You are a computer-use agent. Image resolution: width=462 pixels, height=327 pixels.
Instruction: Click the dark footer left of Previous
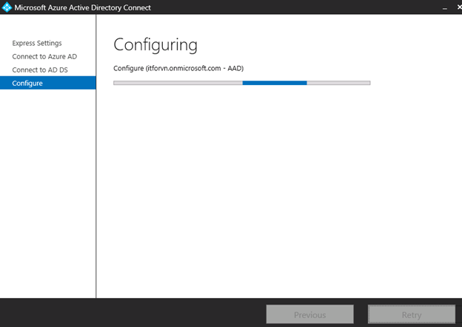[x=133, y=313]
